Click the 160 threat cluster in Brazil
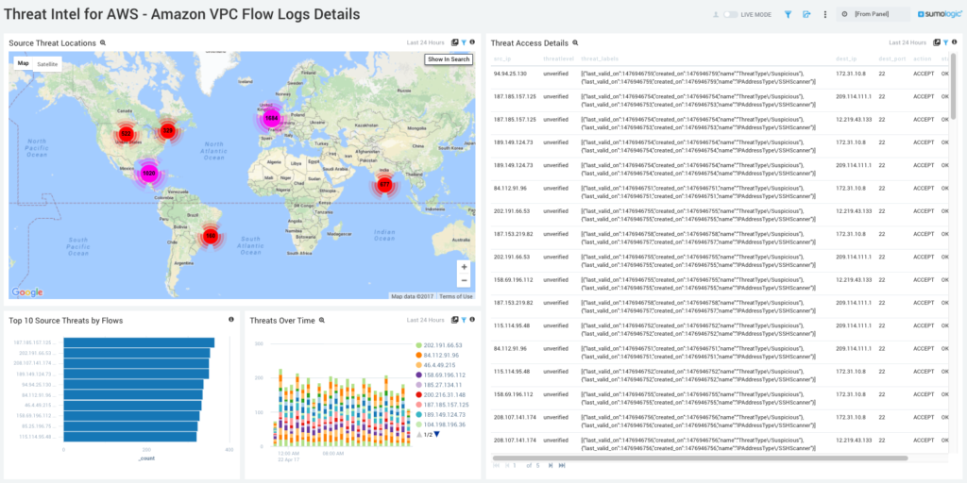The image size is (967, 483). (211, 236)
